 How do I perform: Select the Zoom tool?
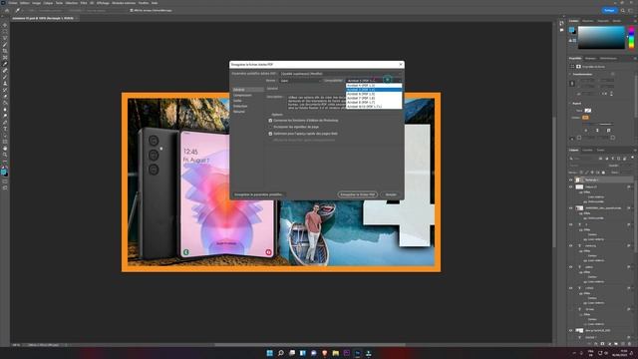[x=5, y=155]
